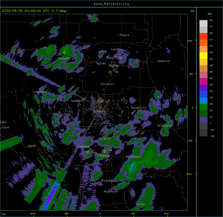This screenshot has width=223, height=217.
Task: Click the Base_Reflectivity title text
Action: (111, 4)
